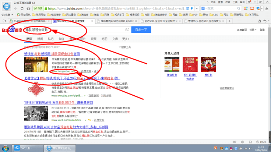271x152 pixels.
Task: Open a new tab with the plus button
Action: tap(229, 21)
